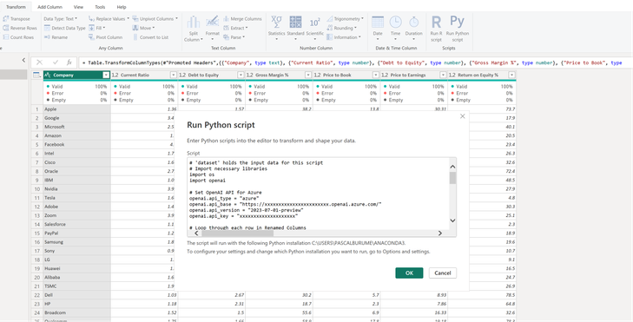Collapse the left queries pane
The width and height of the screenshot is (633, 322).
[23, 60]
